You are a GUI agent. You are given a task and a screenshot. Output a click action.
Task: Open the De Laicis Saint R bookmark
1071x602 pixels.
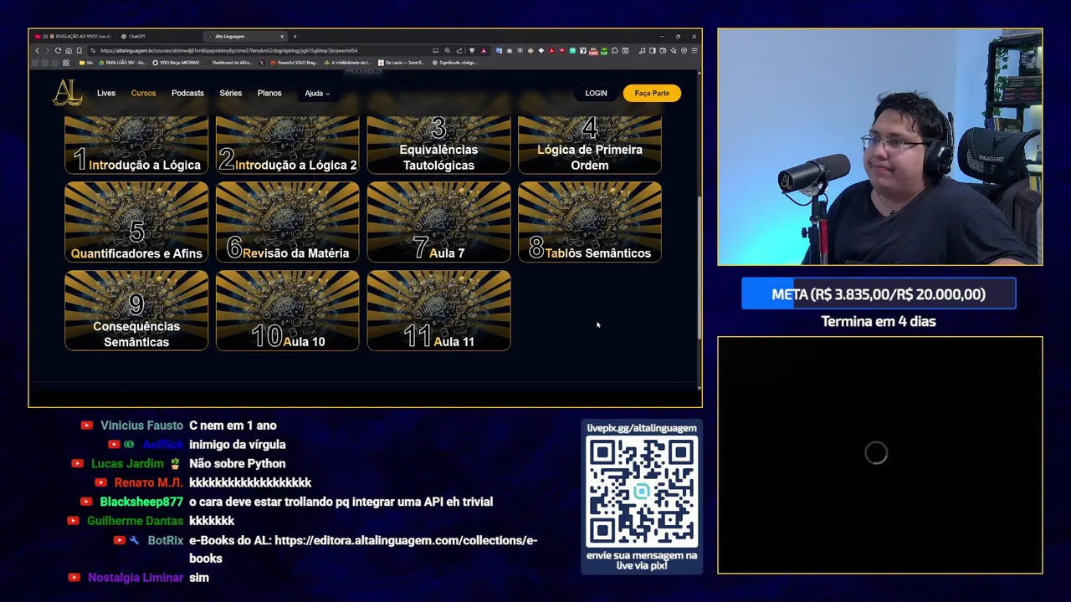pyautogui.click(x=402, y=63)
